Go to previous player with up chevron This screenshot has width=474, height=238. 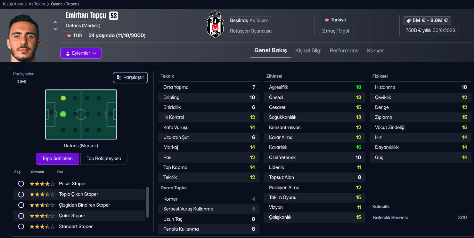coord(56,22)
